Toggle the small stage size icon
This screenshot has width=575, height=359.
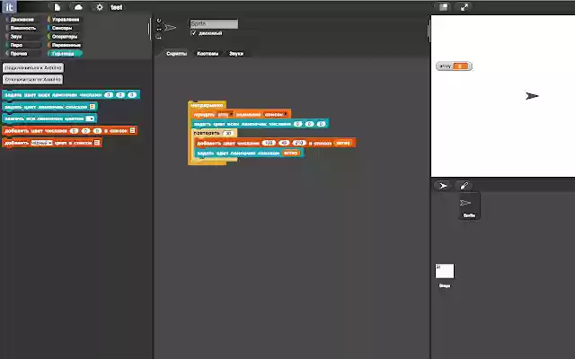(x=443, y=6)
